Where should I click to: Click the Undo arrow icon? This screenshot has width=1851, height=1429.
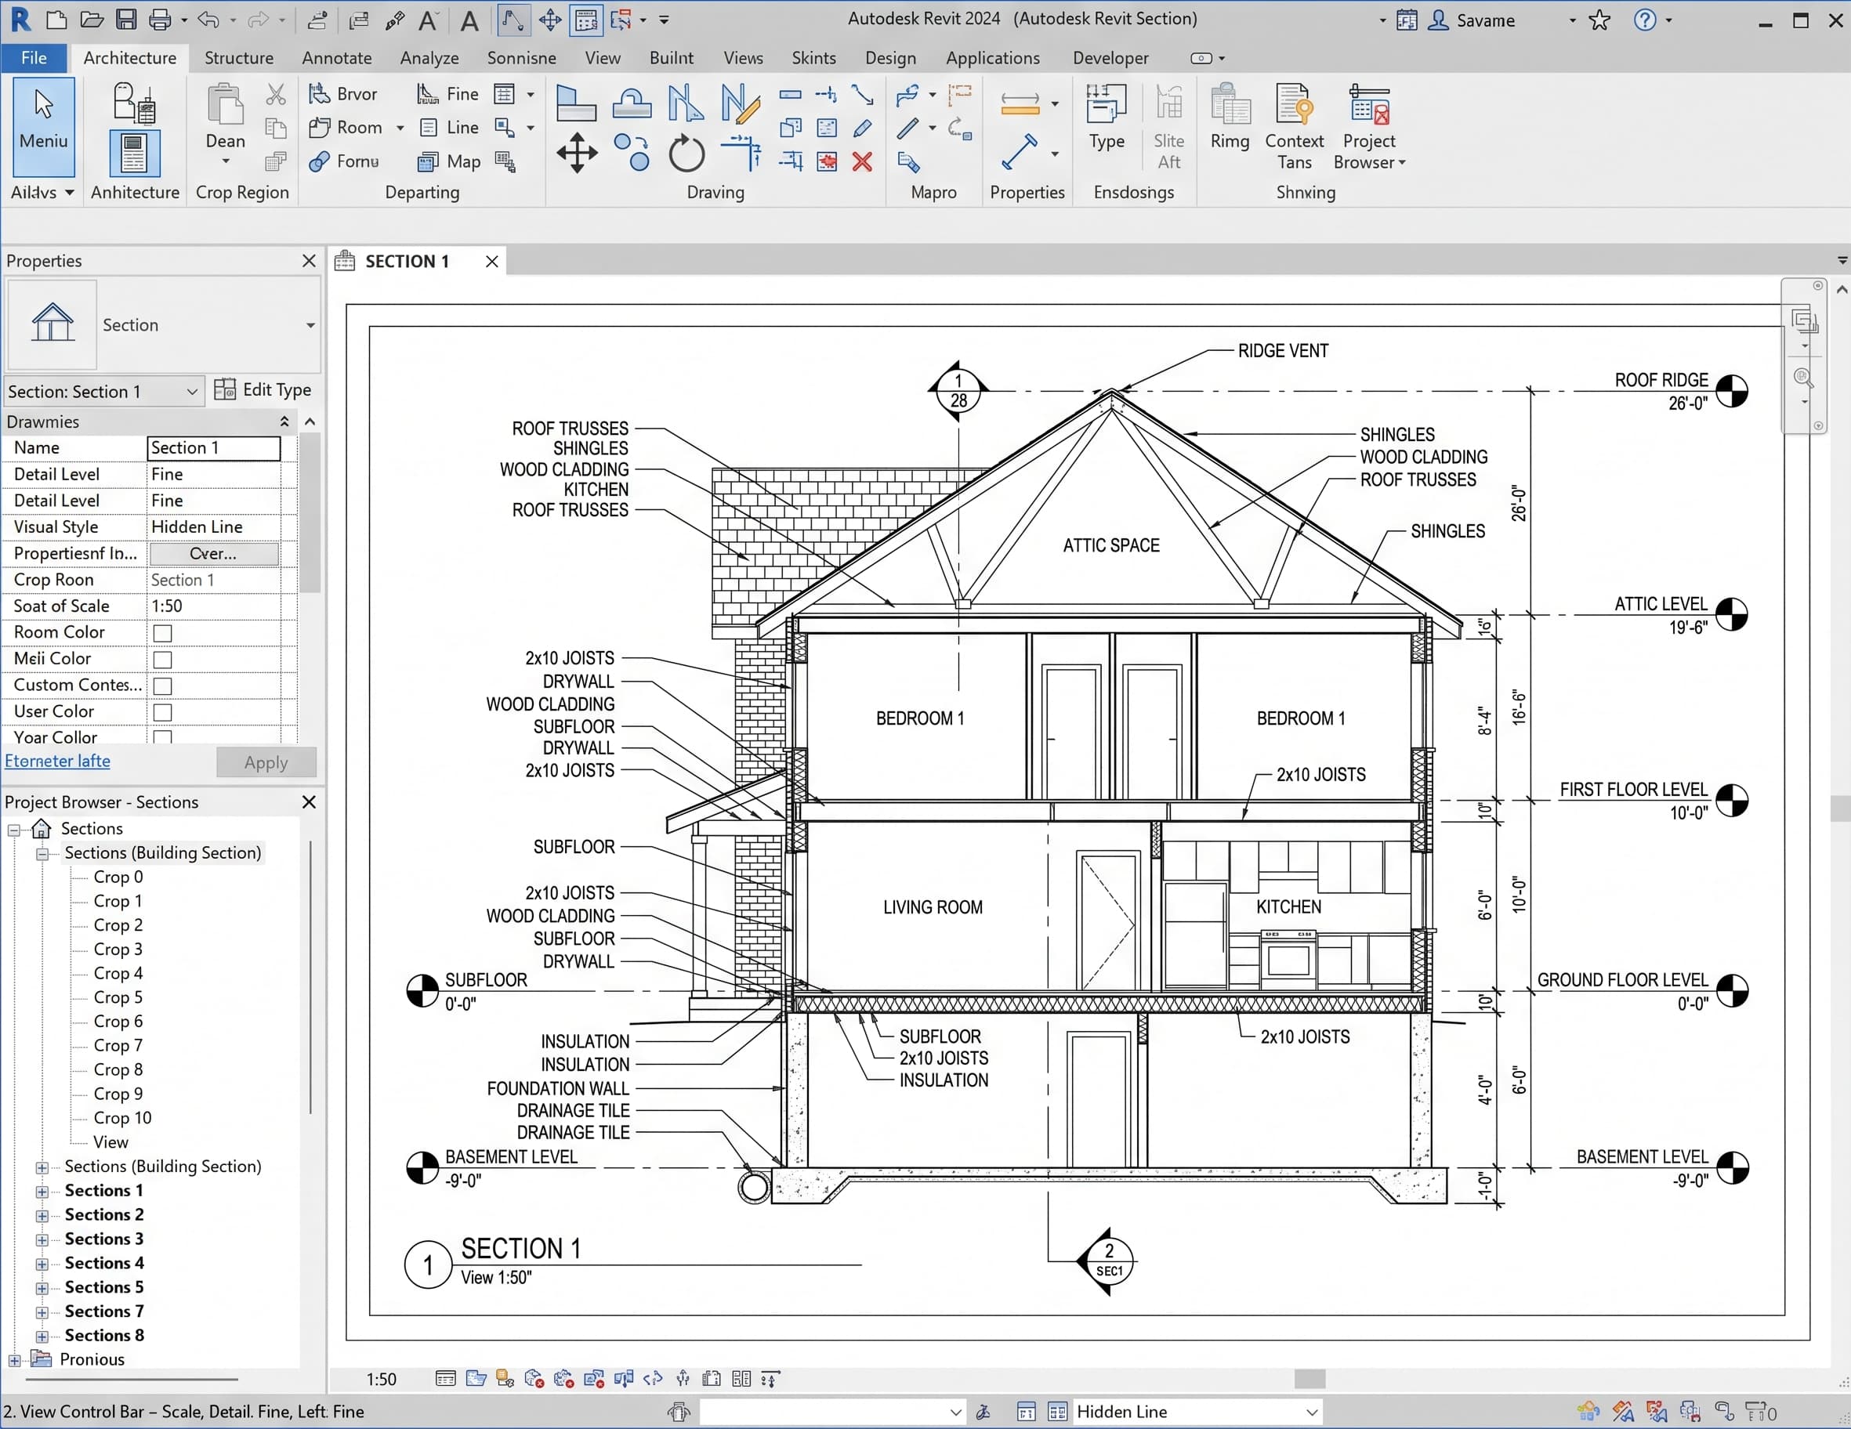208,20
